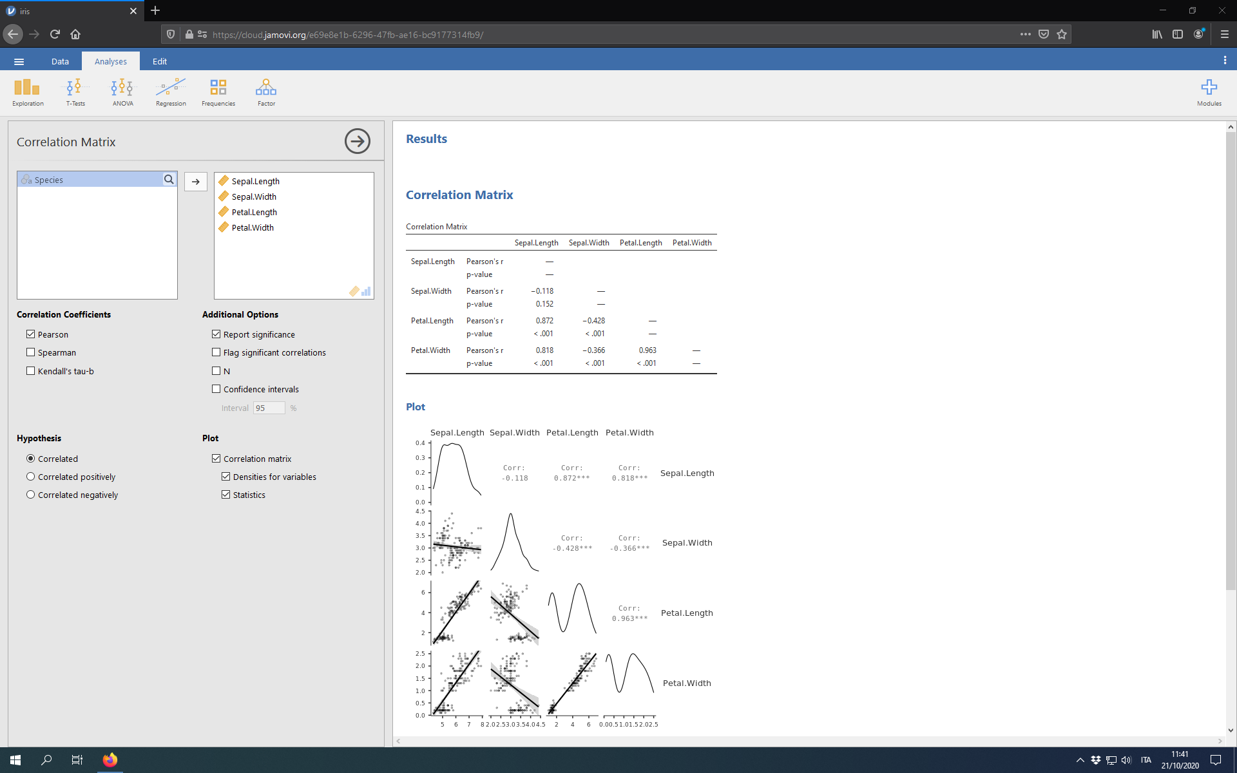Move variable with the arrow button
The width and height of the screenshot is (1237, 773).
coord(196,182)
